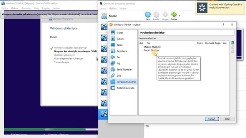Click 'Özellikler yükleniyor' status line
The width and height of the screenshot is (246, 138).
[64, 55]
